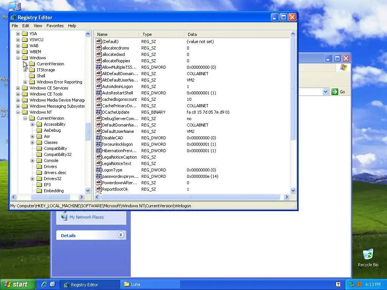
Task: Click tree pane scroll up arrow
Action: pos(88,34)
